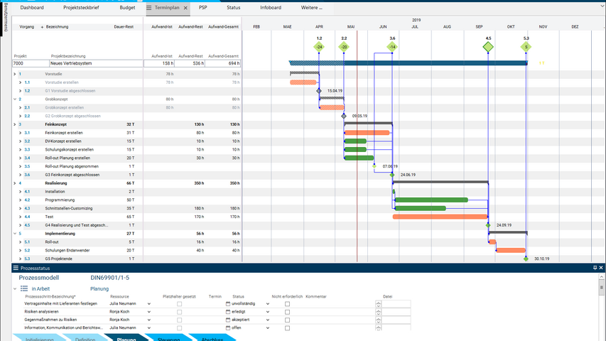Open Resource dropdown for Vertragsinhalte row

[x=148, y=303]
